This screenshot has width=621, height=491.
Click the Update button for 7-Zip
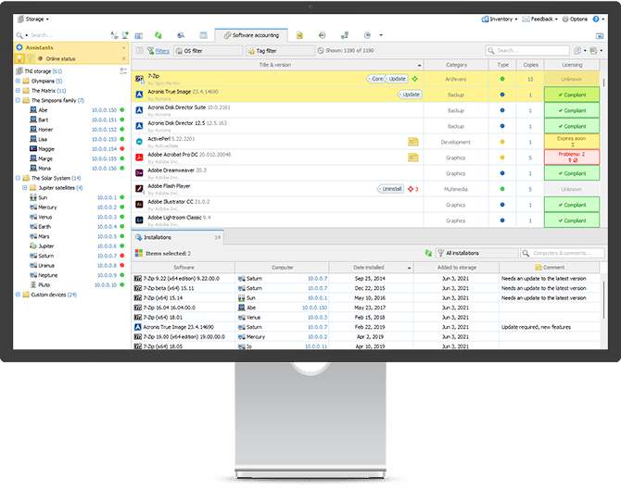click(397, 79)
